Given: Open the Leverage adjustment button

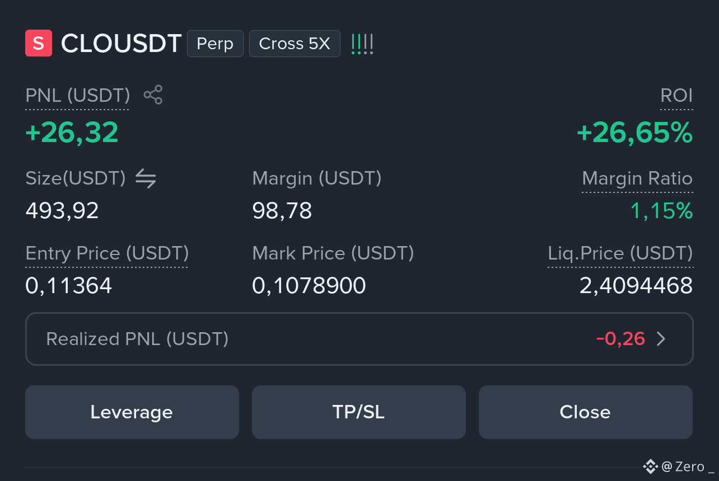Looking at the screenshot, I should click(x=132, y=412).
